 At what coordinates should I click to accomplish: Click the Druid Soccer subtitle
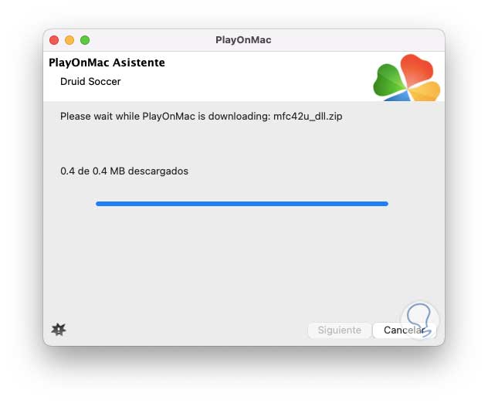click(x=90, y=82)
